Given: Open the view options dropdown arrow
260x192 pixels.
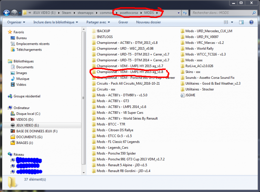Looking at the screenshot, I should (x=232, y=22).
